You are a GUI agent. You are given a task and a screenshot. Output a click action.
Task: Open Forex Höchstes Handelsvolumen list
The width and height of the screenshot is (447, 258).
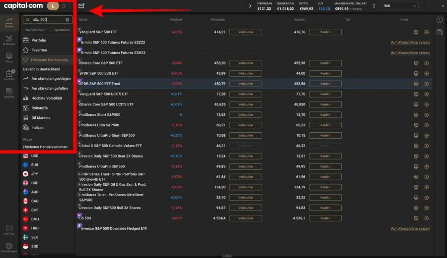click(x=45, y=147)
